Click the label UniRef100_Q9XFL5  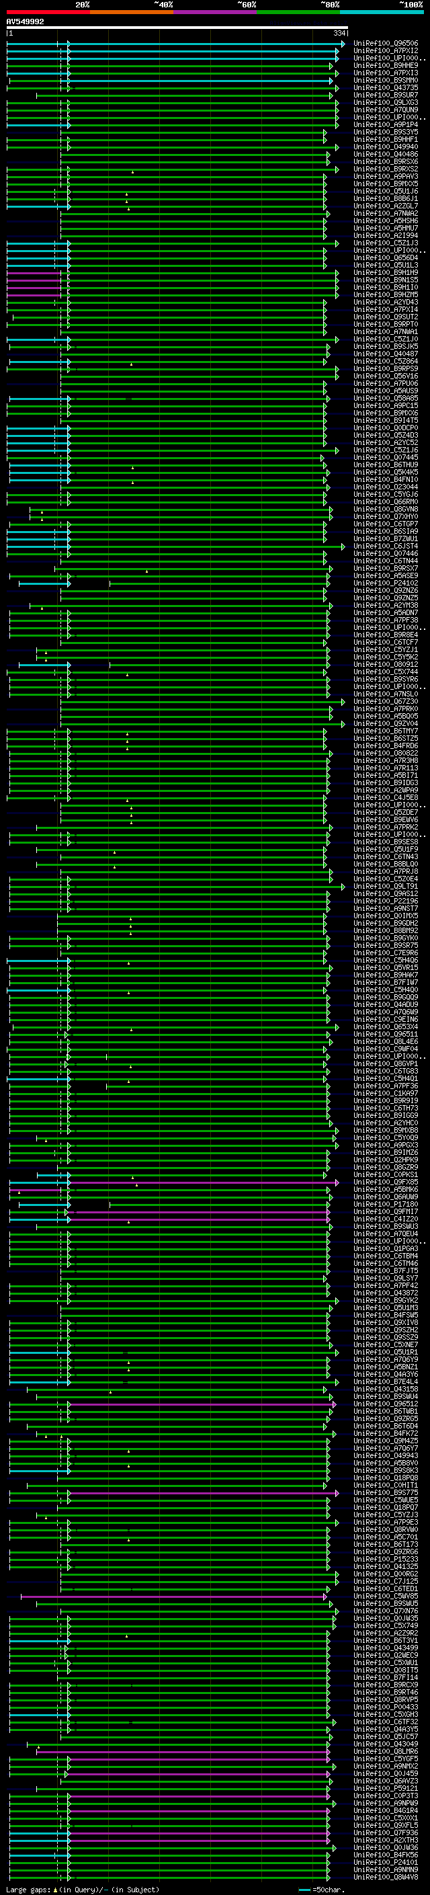[x=386, y=1825]
